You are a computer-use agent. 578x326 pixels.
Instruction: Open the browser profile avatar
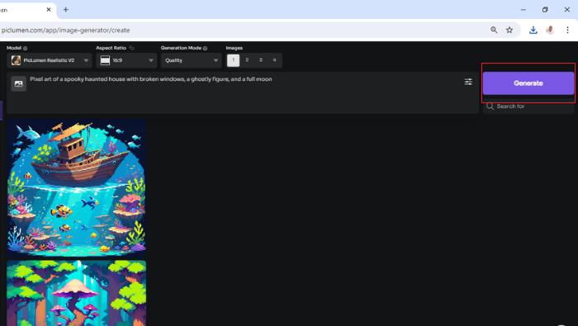click(x=550, y=31)
